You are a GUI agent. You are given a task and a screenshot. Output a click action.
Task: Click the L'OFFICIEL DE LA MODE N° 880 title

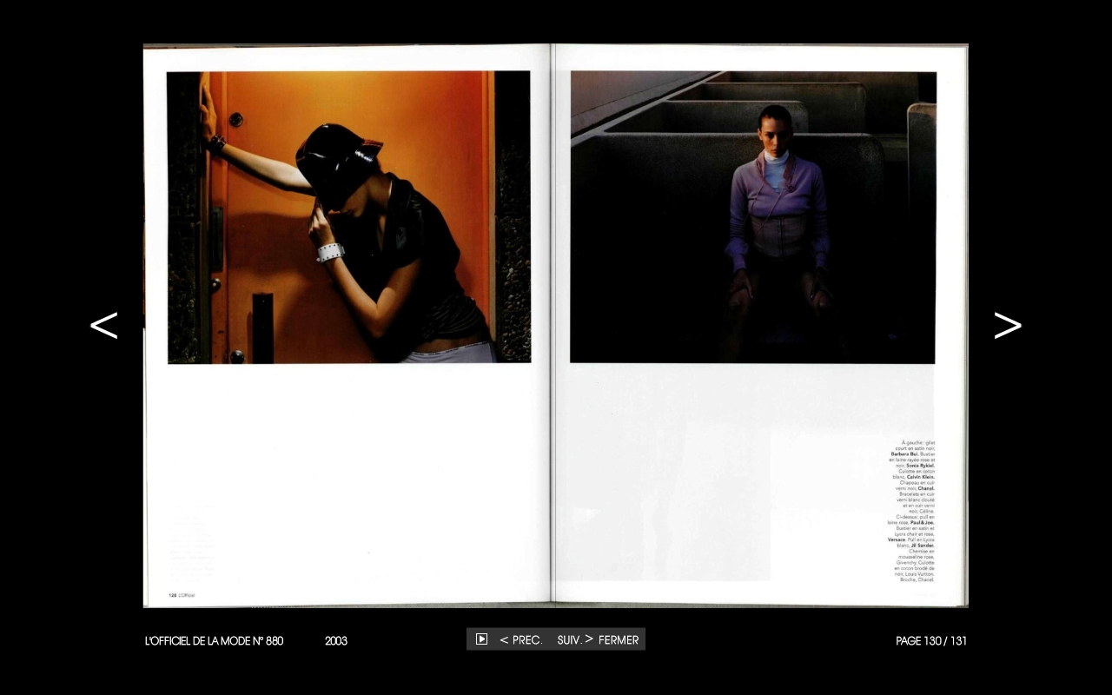[x=214, y=641]
